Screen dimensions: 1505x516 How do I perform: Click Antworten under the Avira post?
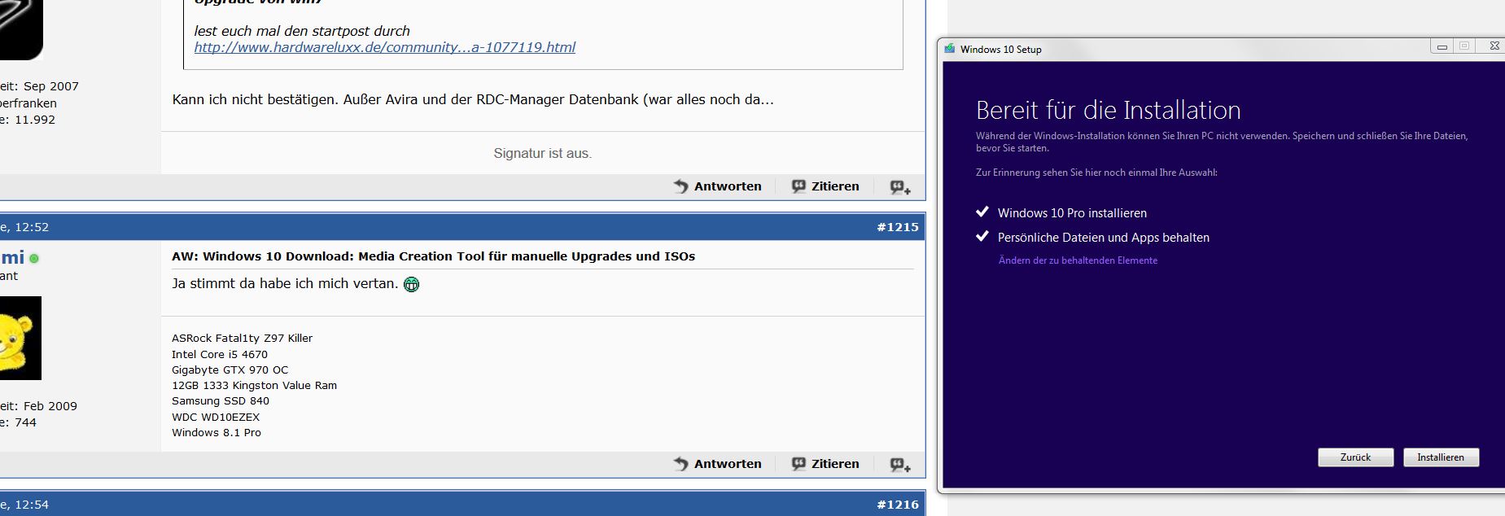point(728,186)
